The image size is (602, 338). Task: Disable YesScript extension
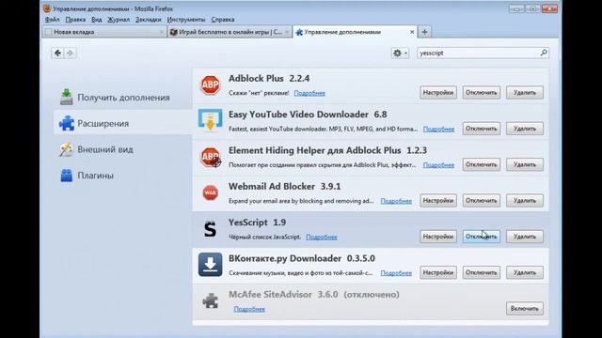pos(481,237)
